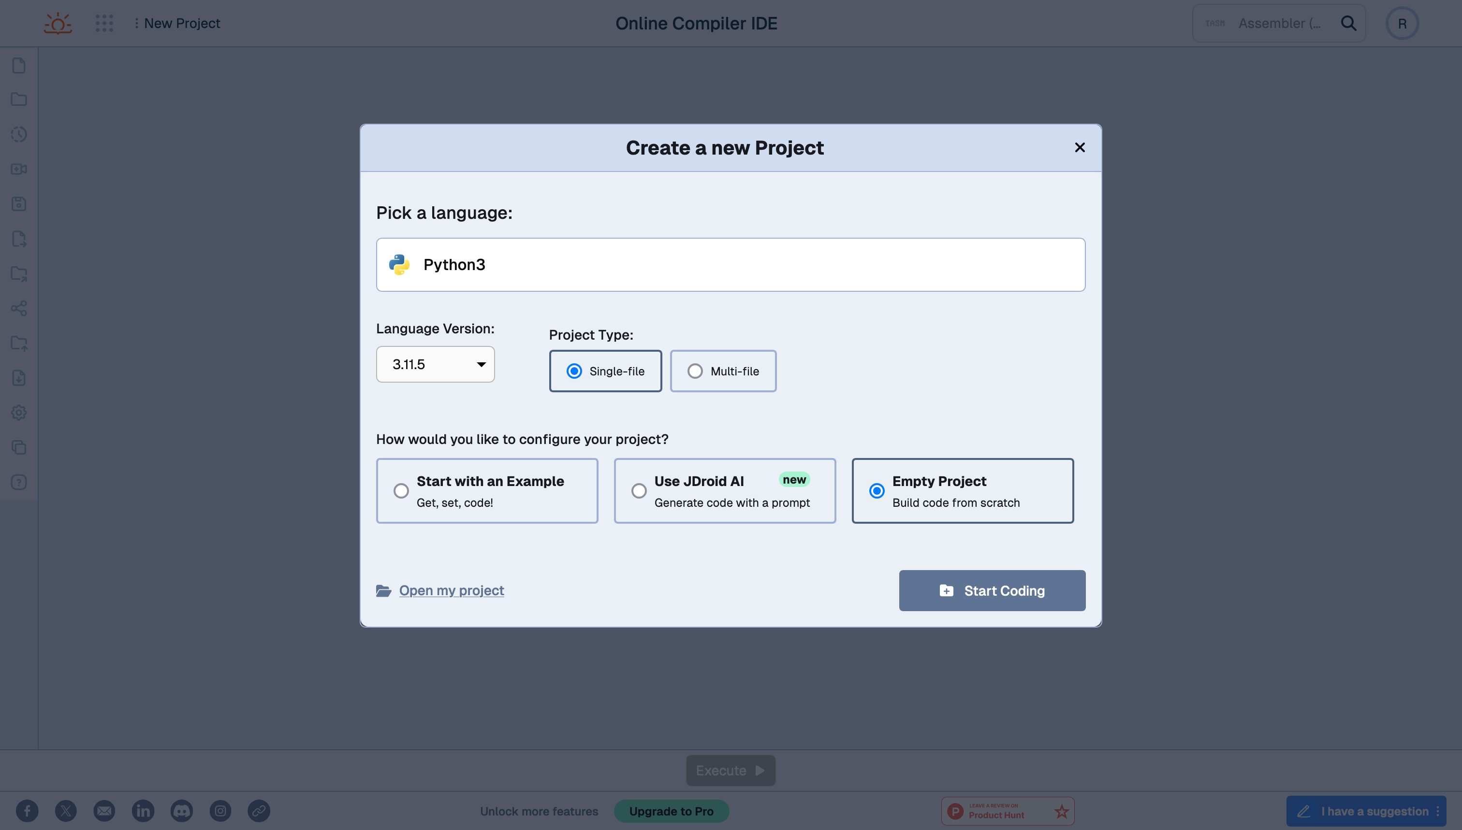Open the LinkedIn share icon
Image resolution: width=1462 pixels, height=830 pixels.
(143, 811)
